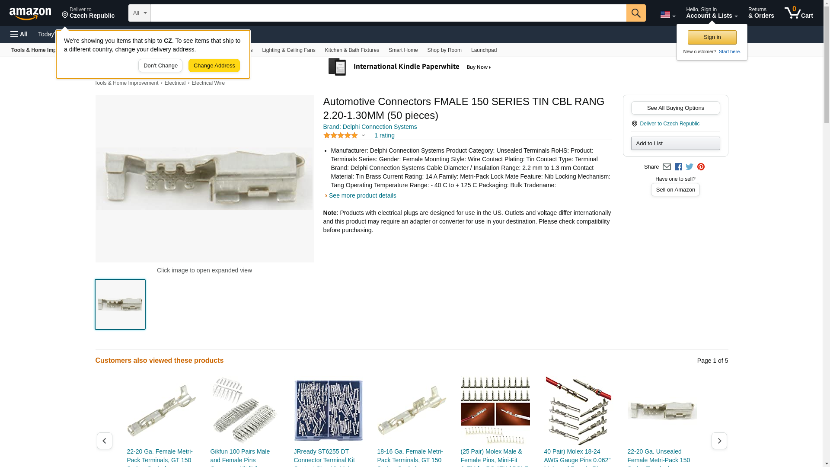Go to next carousel page arrow
The width and height of the screenshot is (830, 467).
[x=719, y=441]
